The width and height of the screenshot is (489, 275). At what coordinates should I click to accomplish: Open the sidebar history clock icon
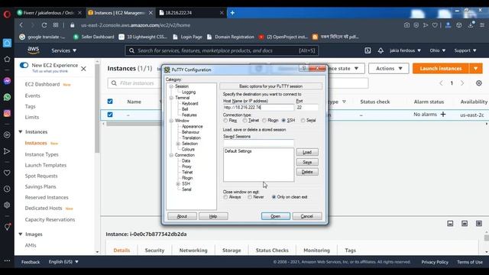point(7,189)
